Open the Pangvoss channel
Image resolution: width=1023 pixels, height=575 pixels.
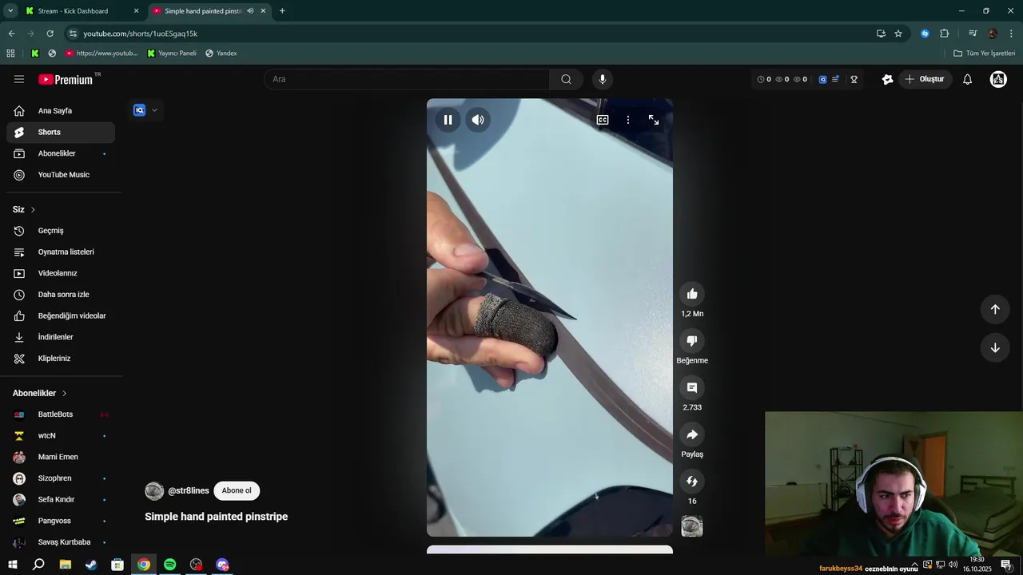click(x=61, y=521)
